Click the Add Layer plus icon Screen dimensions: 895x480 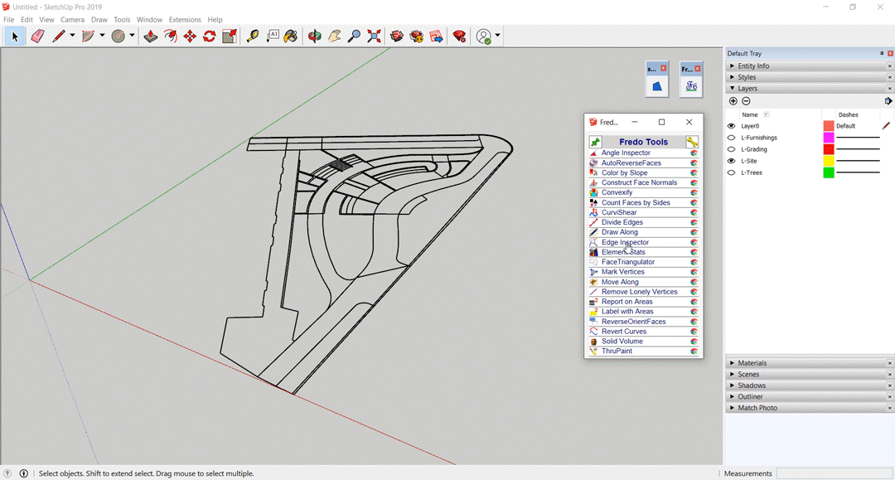pyautogui.click(x=733, y=101)
